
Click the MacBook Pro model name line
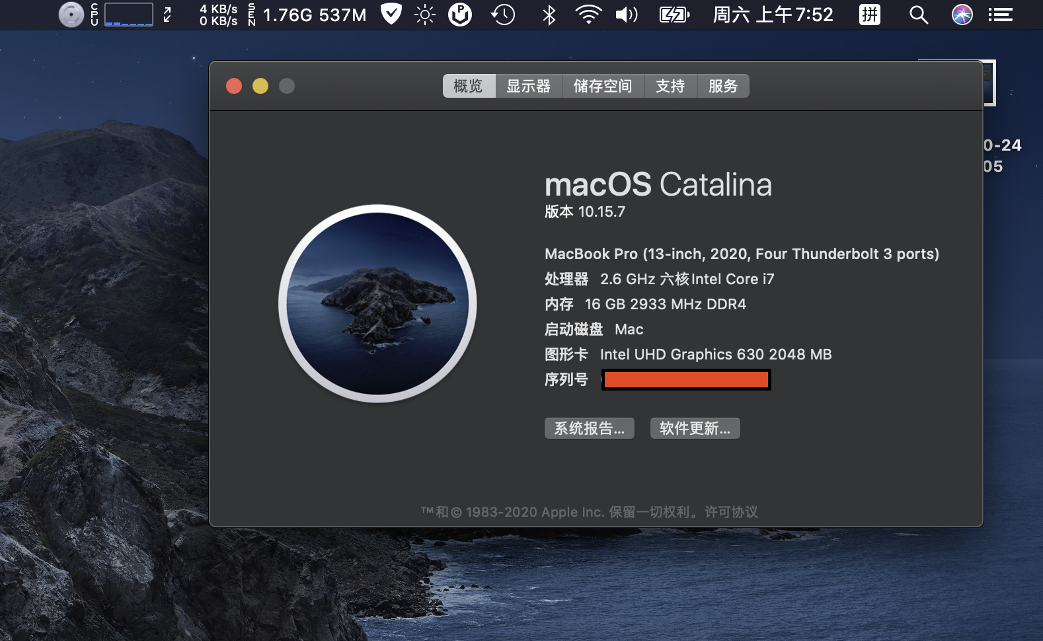point(742,254)
